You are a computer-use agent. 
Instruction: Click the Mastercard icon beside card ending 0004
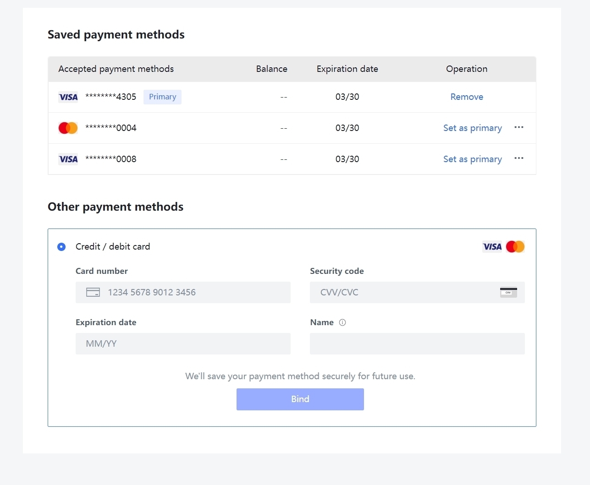click(68, 128)
